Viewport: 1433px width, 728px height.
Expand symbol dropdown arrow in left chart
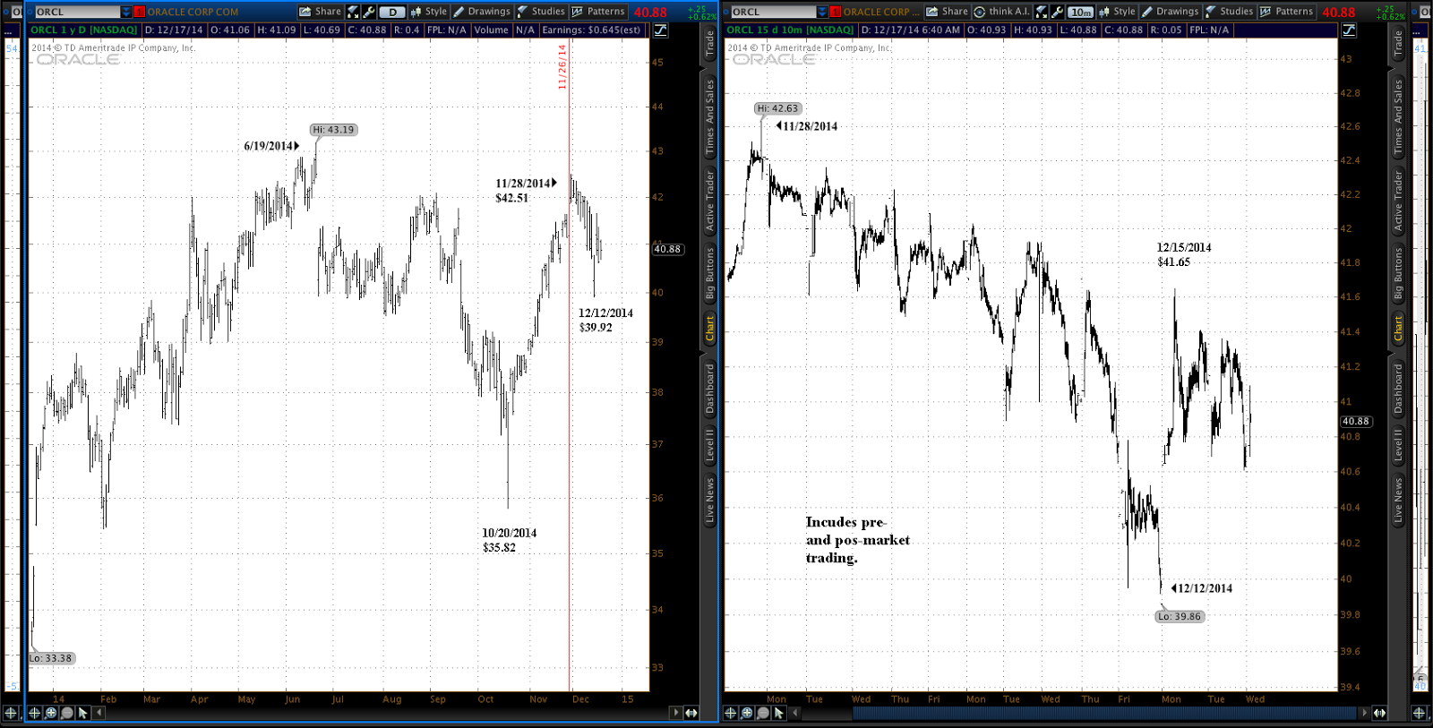pos(126,12)
